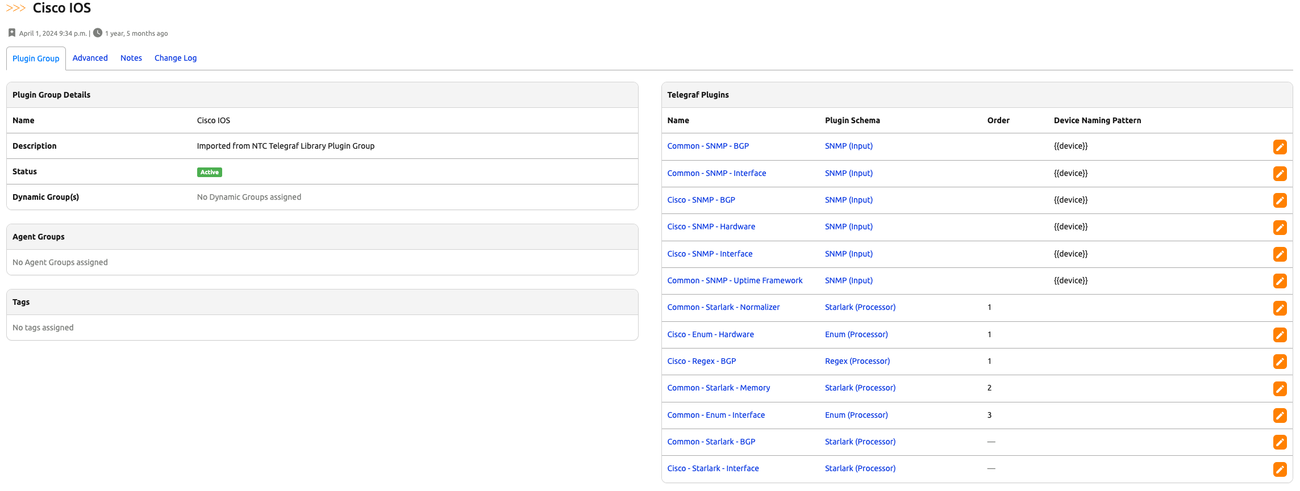Click the green Active status badge
The height and width of the screenshot is (491, 1300).
click(x=209, y=172)
